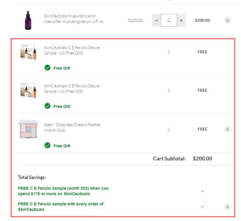241x221 pixels.
Task: Click the every order SkinCeuticals sample offer
Action: click(x=61, y=207)
